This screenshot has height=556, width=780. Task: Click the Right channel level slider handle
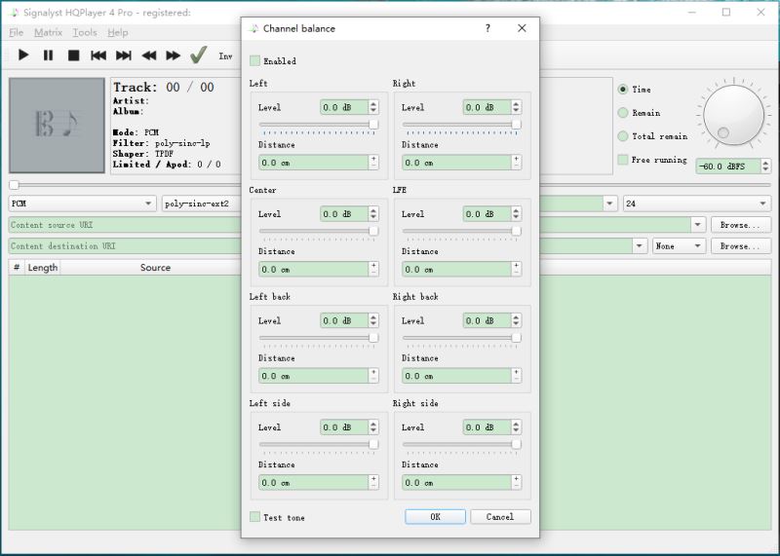point(517,125)
